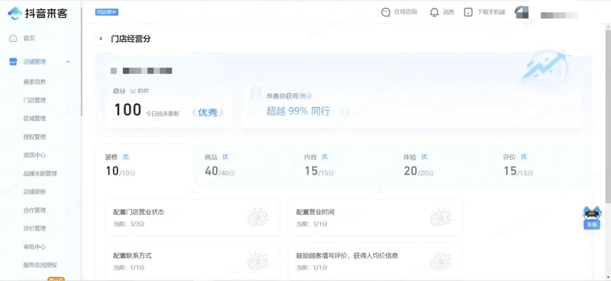The width and height of the screenshot is (611, 281).
Task: Open 消息 notifications label
Action: pyautogui.click(x=448, y=12)
